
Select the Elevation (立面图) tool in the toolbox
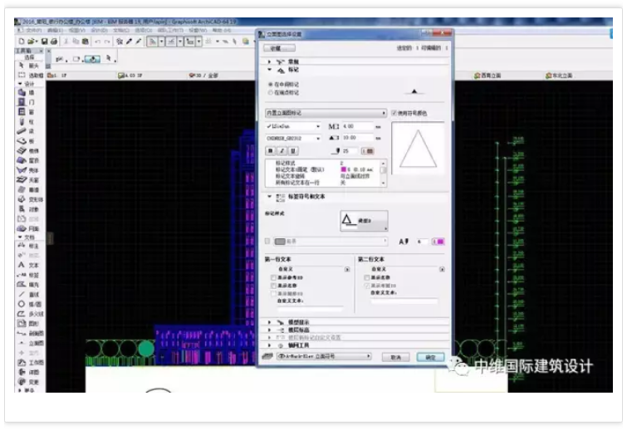(31, 343)
